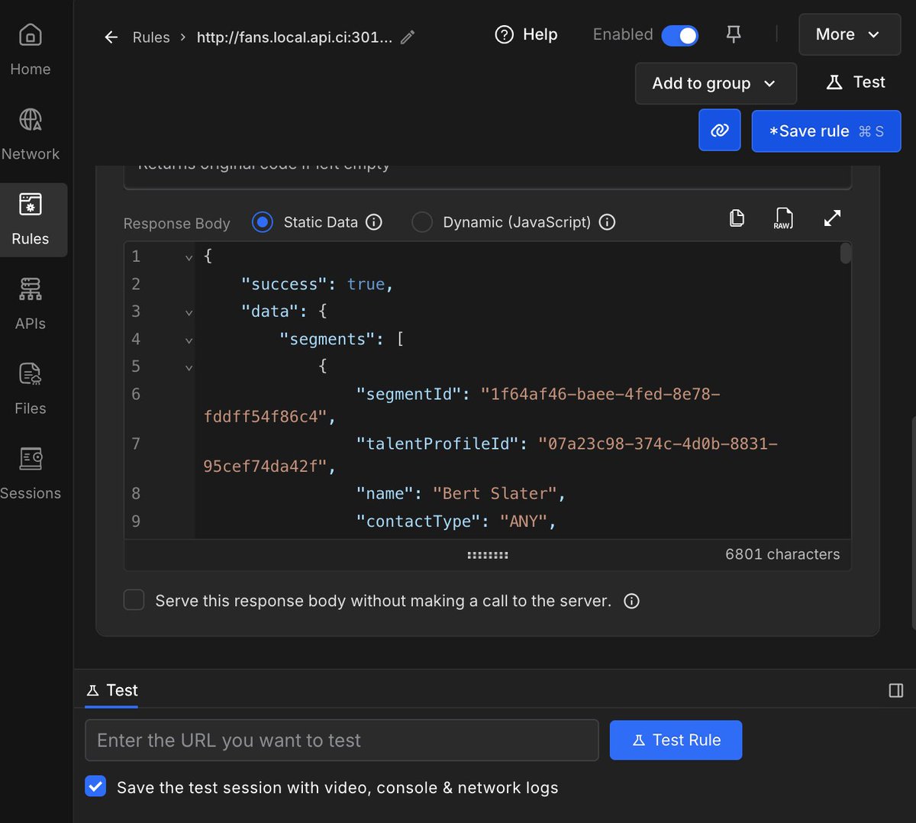Open the Sessions section in sidebar
The height and width of the screenshot is (823, 916).
click(x=31, y=474)
